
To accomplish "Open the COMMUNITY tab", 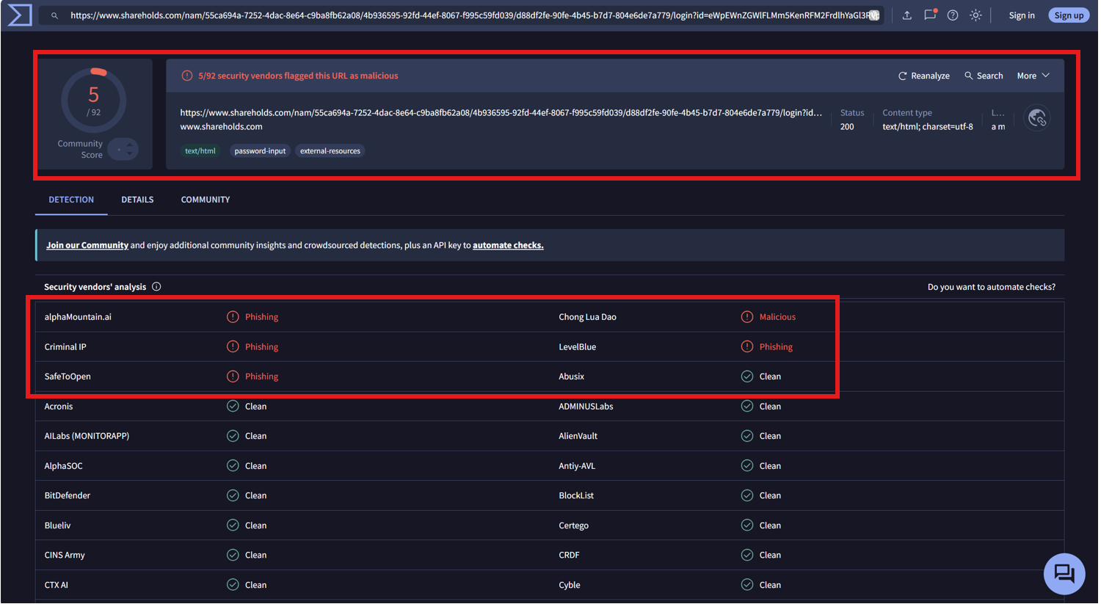I will pyautogui.click(x=206, y=200).
